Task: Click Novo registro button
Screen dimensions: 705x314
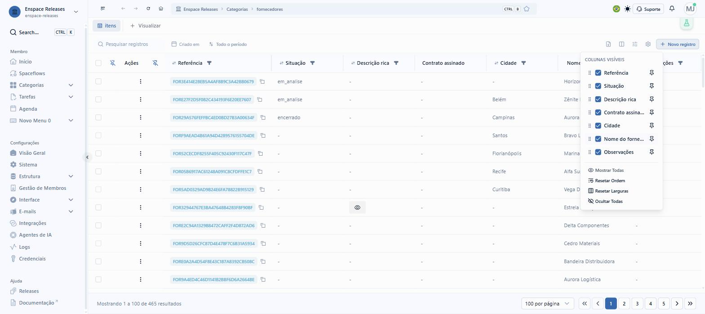Action: coord(678,44)
